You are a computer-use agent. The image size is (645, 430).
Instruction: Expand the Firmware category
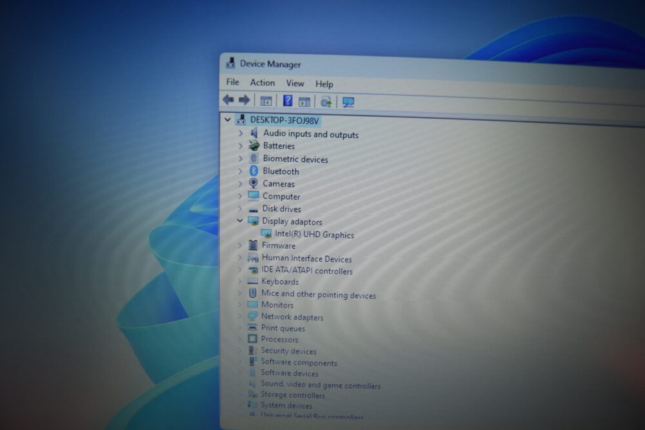(240, 246)
